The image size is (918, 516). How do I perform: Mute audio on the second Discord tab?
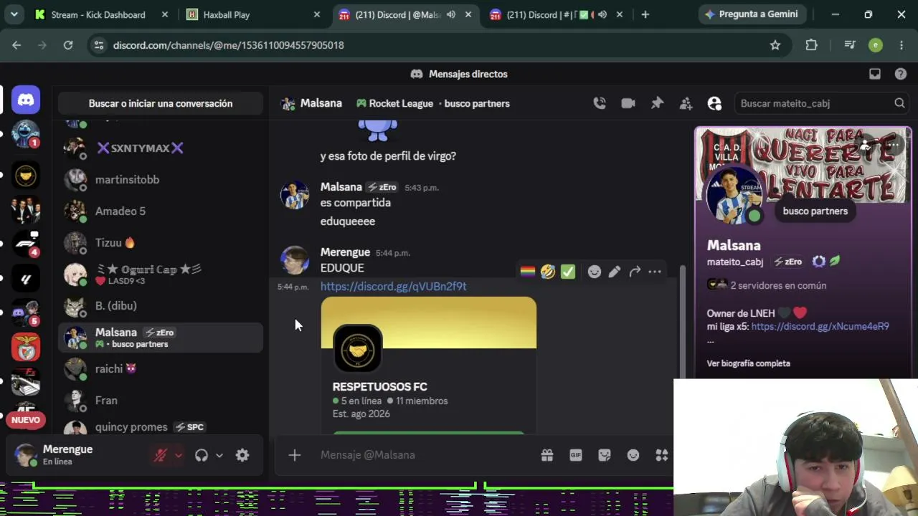(602, 14)
